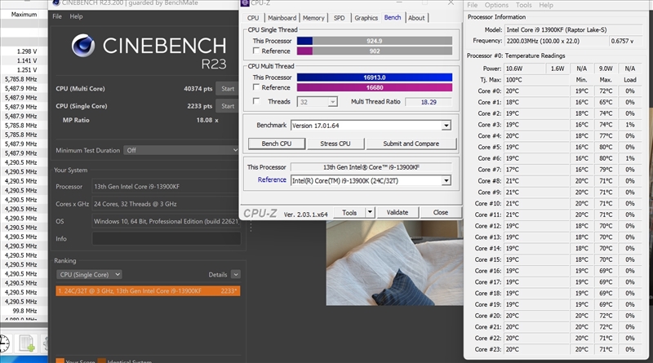Click the 0.6757 v voltage field

(625, 41)
